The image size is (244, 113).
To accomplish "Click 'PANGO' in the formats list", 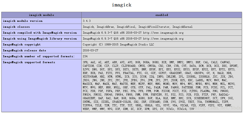I will tap(175, 87).
